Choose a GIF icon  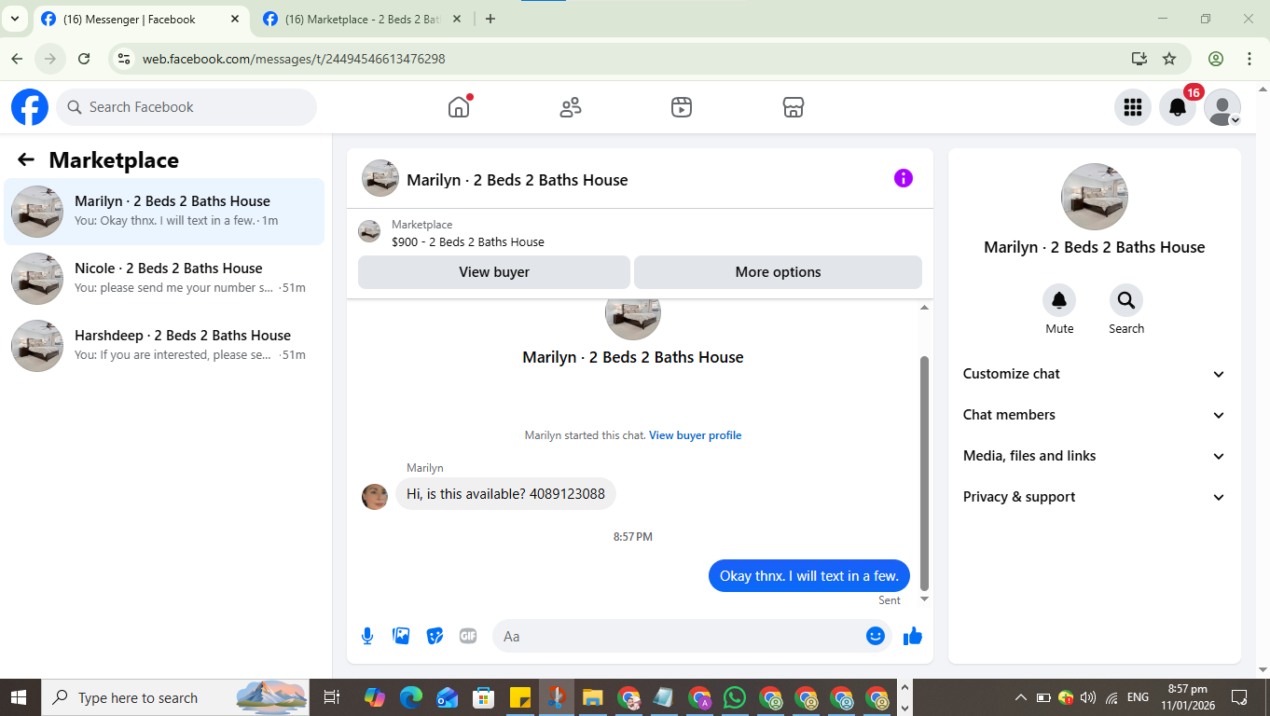(x=468, y=636)
